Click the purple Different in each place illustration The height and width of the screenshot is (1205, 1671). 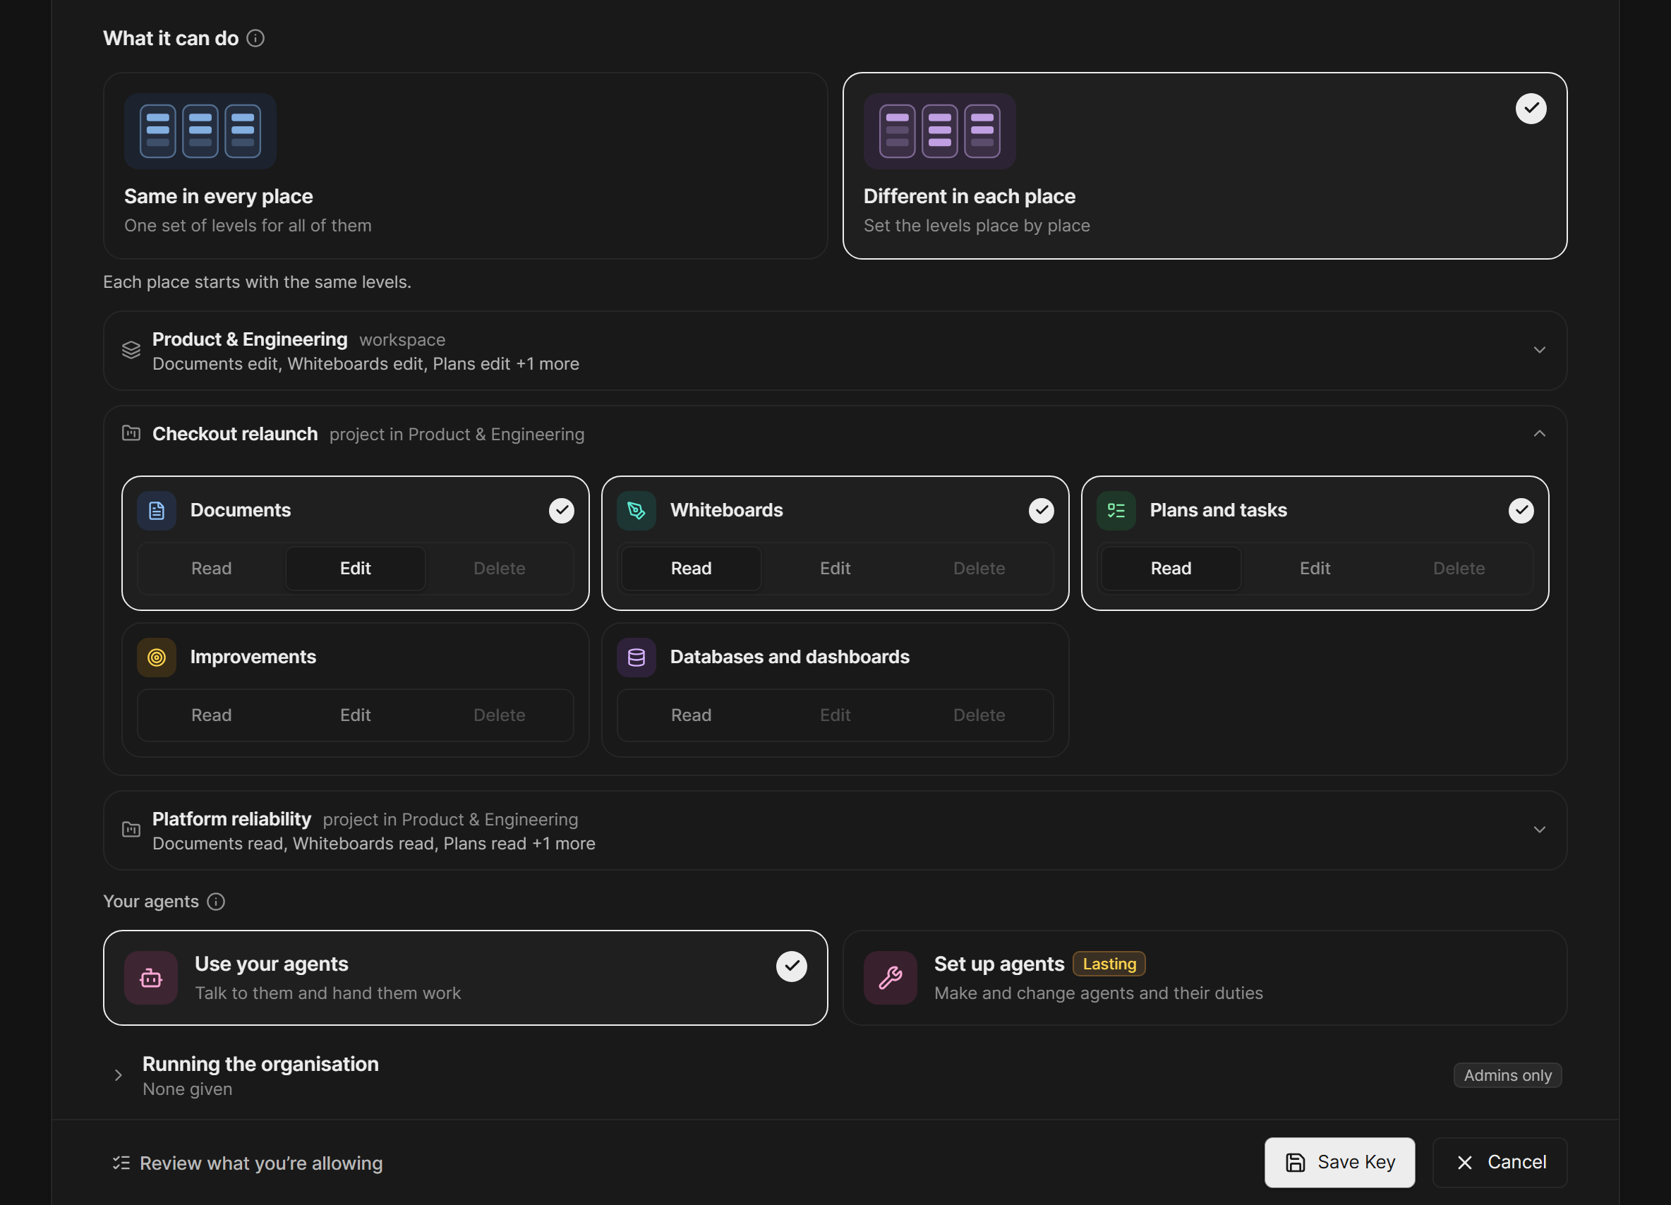(939, 131)
